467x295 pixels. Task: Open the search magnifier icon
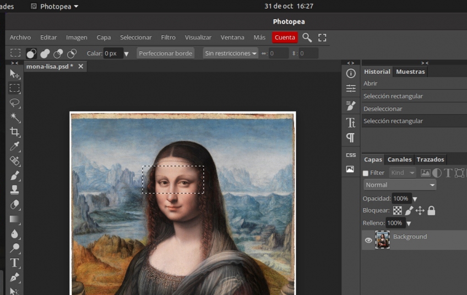coord(307,37)
